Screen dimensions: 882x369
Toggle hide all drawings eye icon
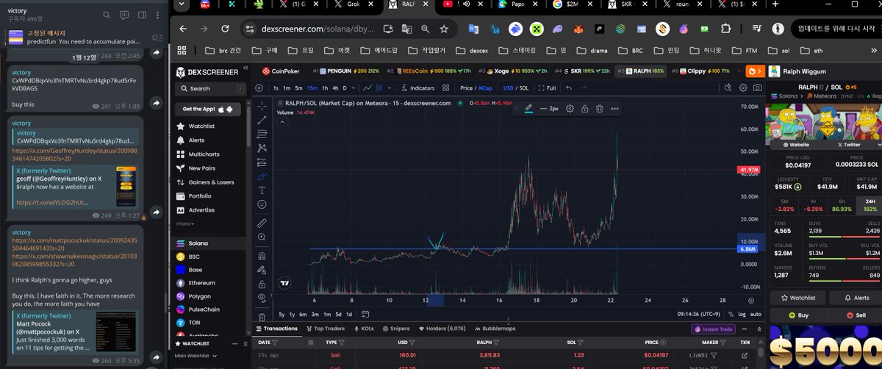pos(262,298)
